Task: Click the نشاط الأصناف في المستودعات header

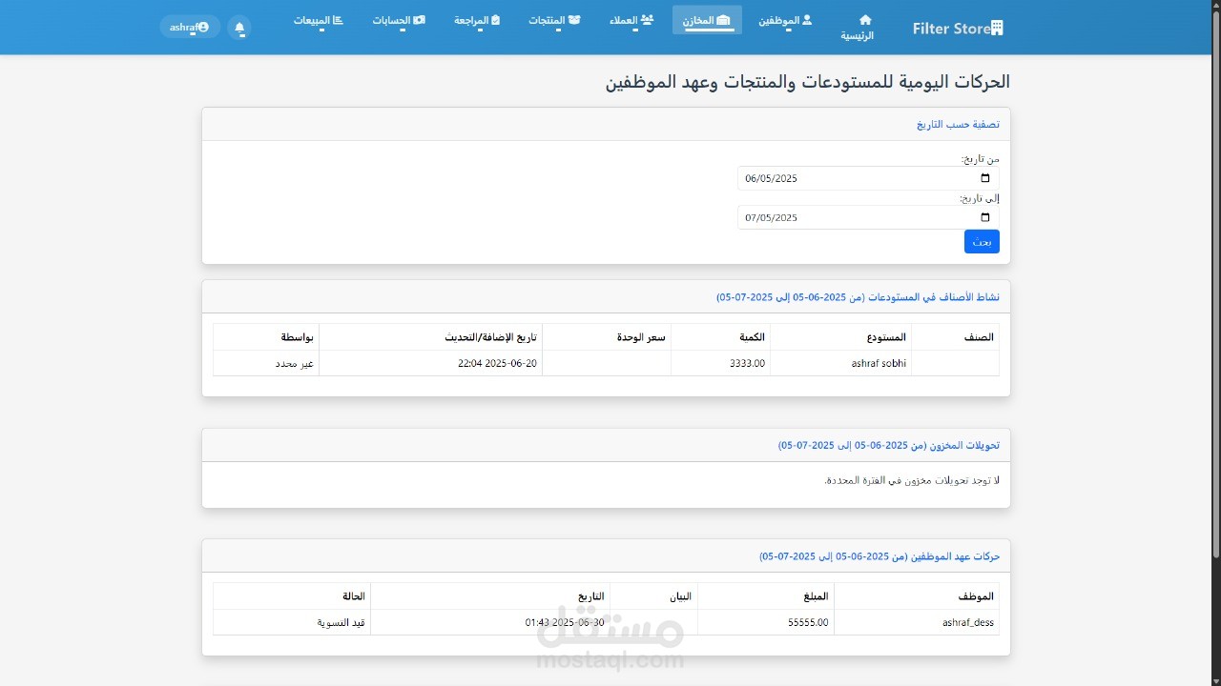Action: click(606, 297)
